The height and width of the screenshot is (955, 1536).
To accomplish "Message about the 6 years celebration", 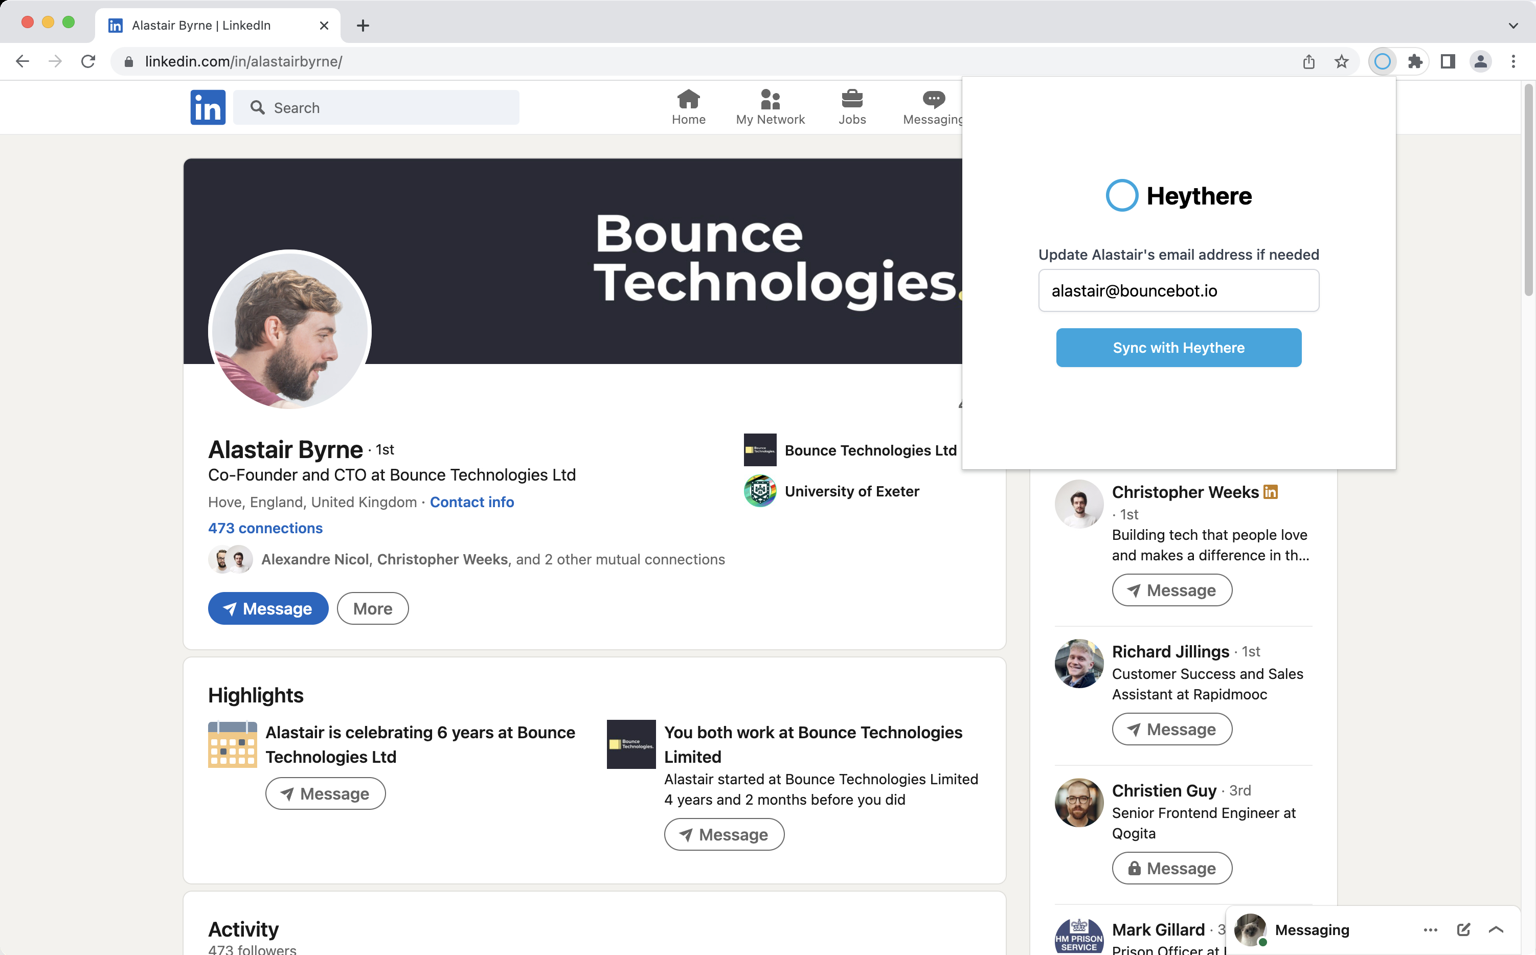I will [325, 793].
